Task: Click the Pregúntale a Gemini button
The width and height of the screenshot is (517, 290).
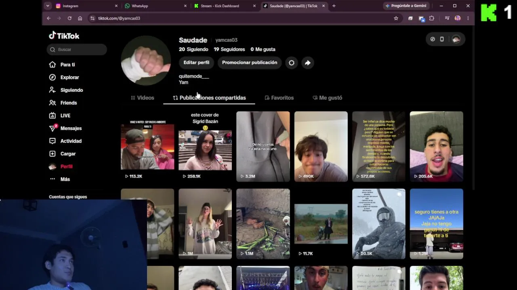Action: [406, 6]
